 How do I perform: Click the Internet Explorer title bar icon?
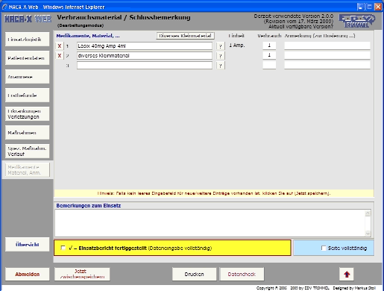tap(4, 7)
